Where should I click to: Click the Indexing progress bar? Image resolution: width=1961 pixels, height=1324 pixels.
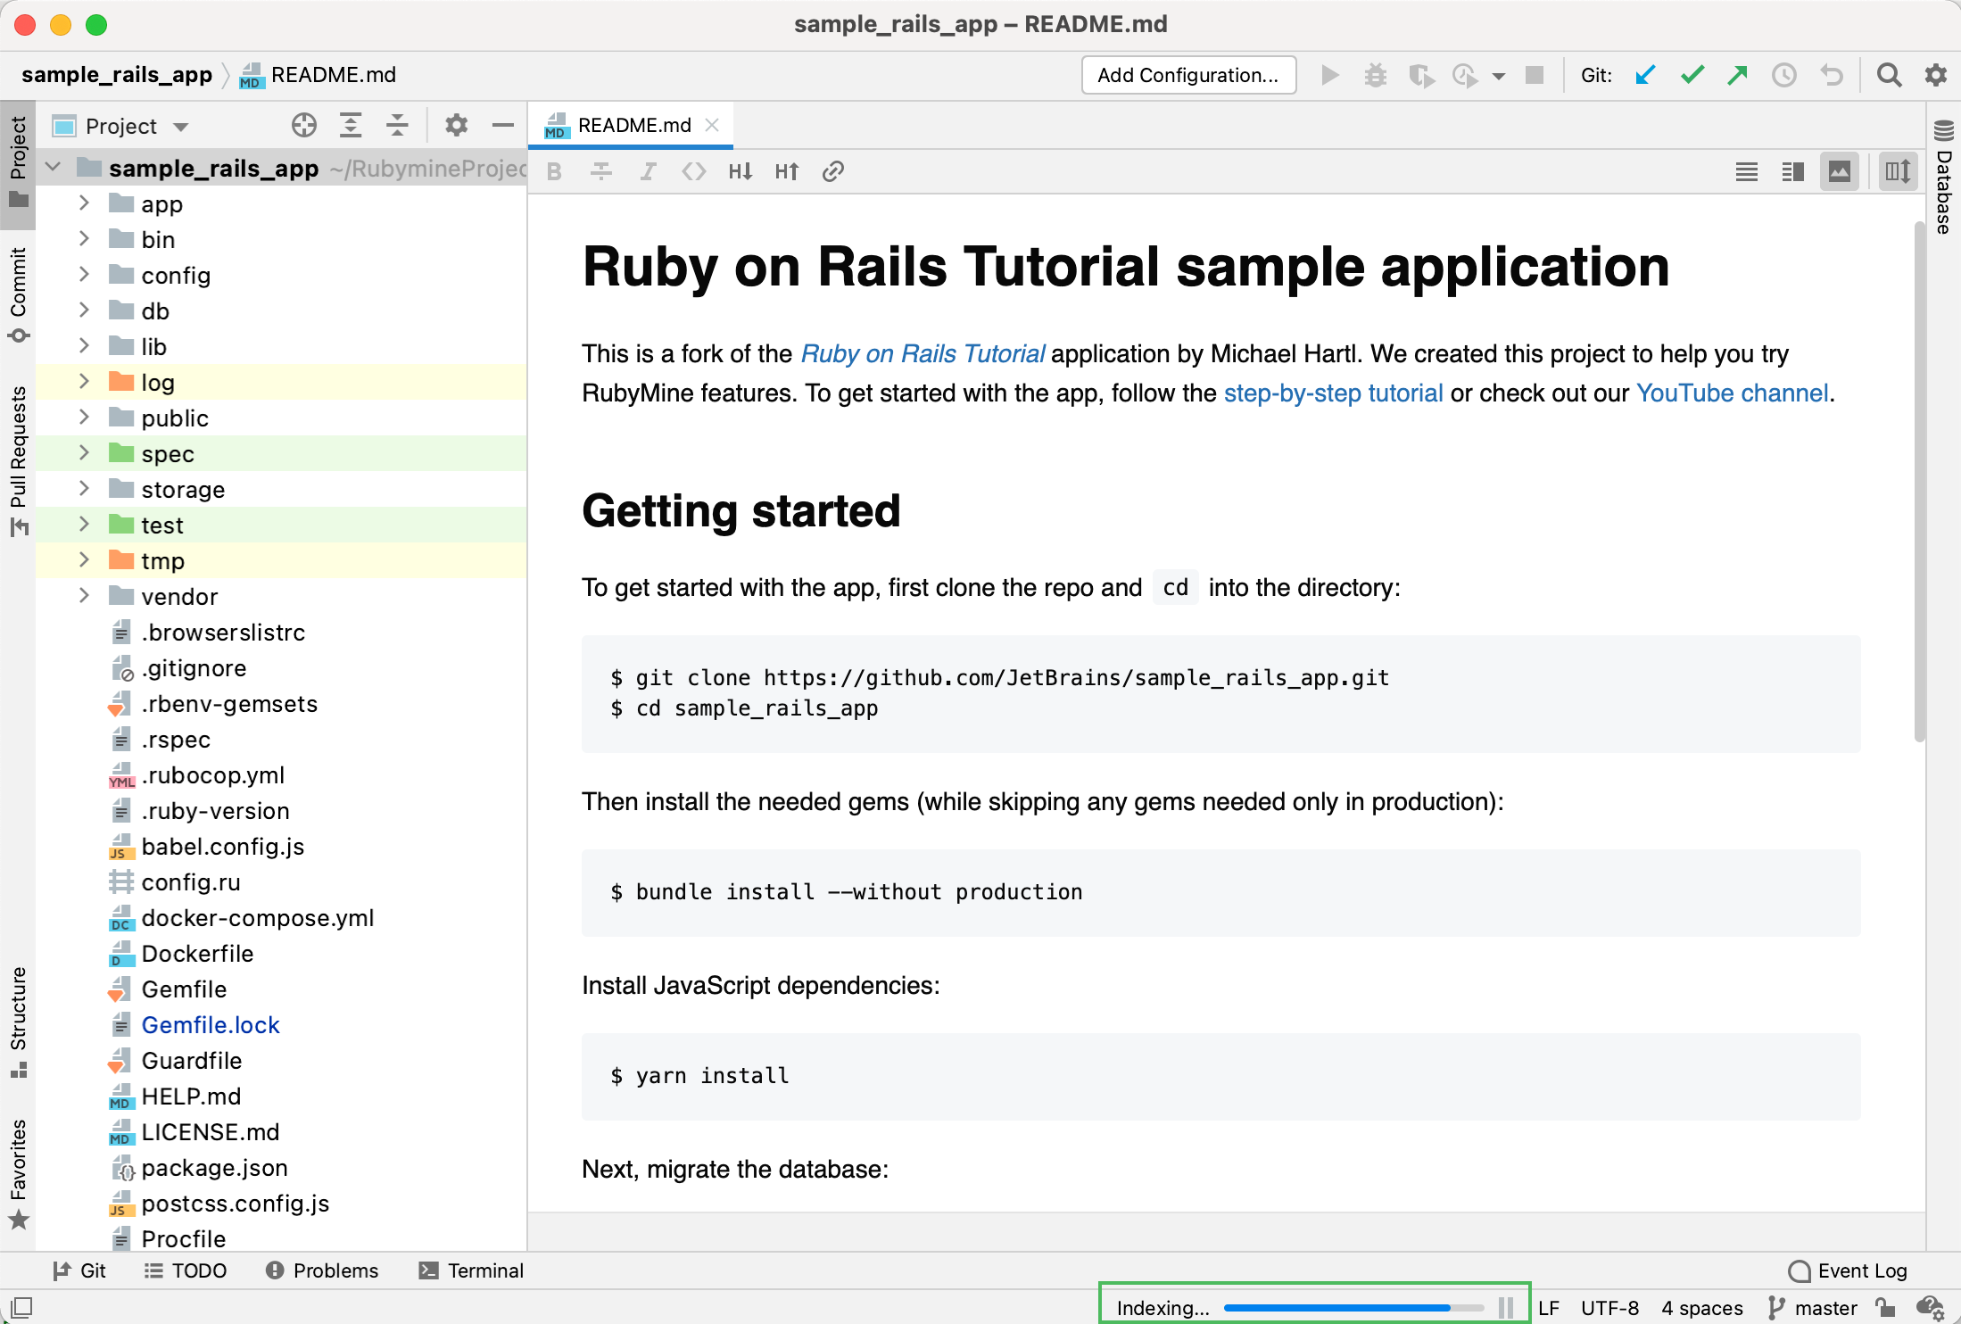[1336, 1308]
